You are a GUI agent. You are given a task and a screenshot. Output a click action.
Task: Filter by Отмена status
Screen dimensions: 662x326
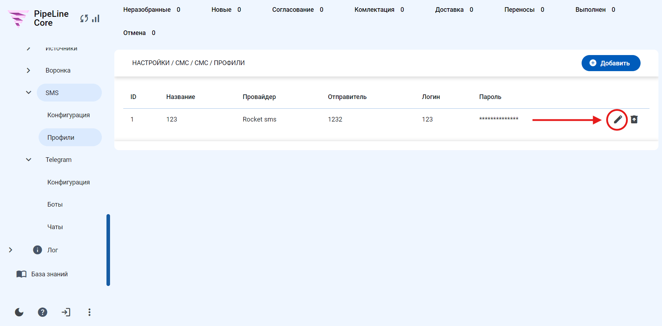[x=139, y=33]
